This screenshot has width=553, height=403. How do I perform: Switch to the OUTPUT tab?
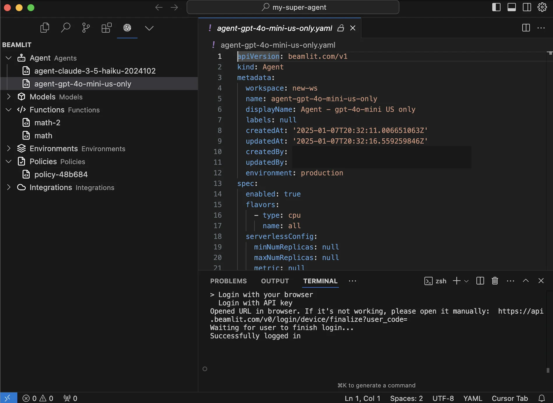point(274,281)
